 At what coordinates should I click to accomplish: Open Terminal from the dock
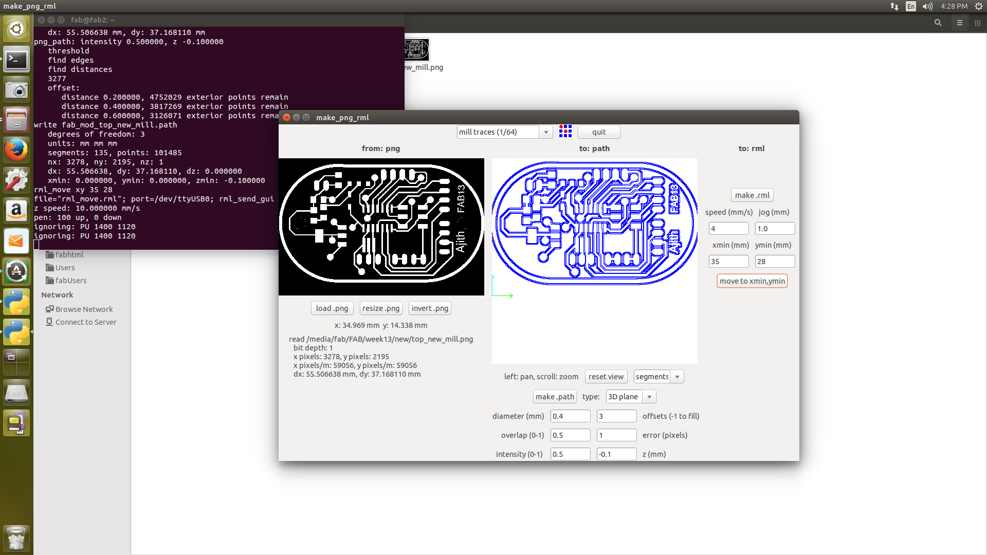click(16, 60)
